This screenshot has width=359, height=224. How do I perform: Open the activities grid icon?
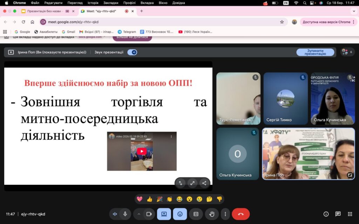tap(350, 214)
